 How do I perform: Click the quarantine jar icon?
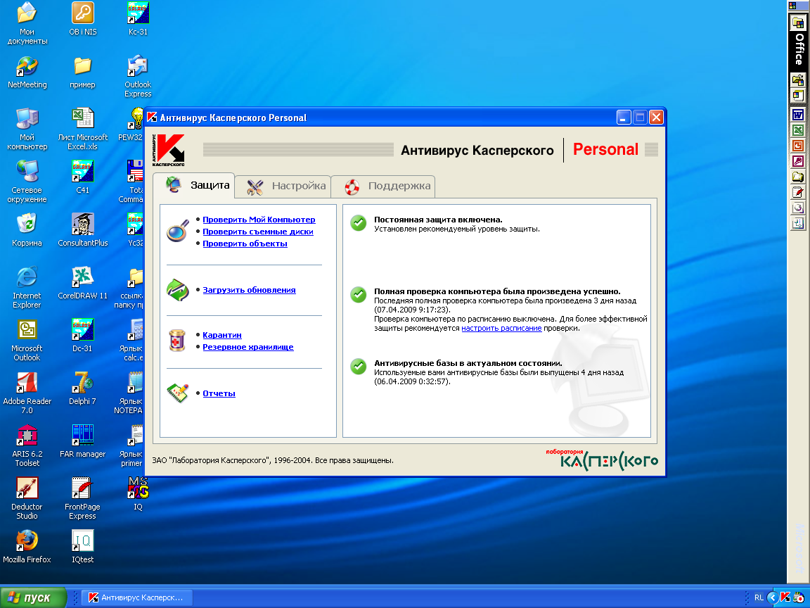[177, 340]
